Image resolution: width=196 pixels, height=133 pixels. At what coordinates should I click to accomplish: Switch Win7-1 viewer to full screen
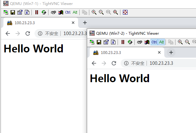pos(125,12)
